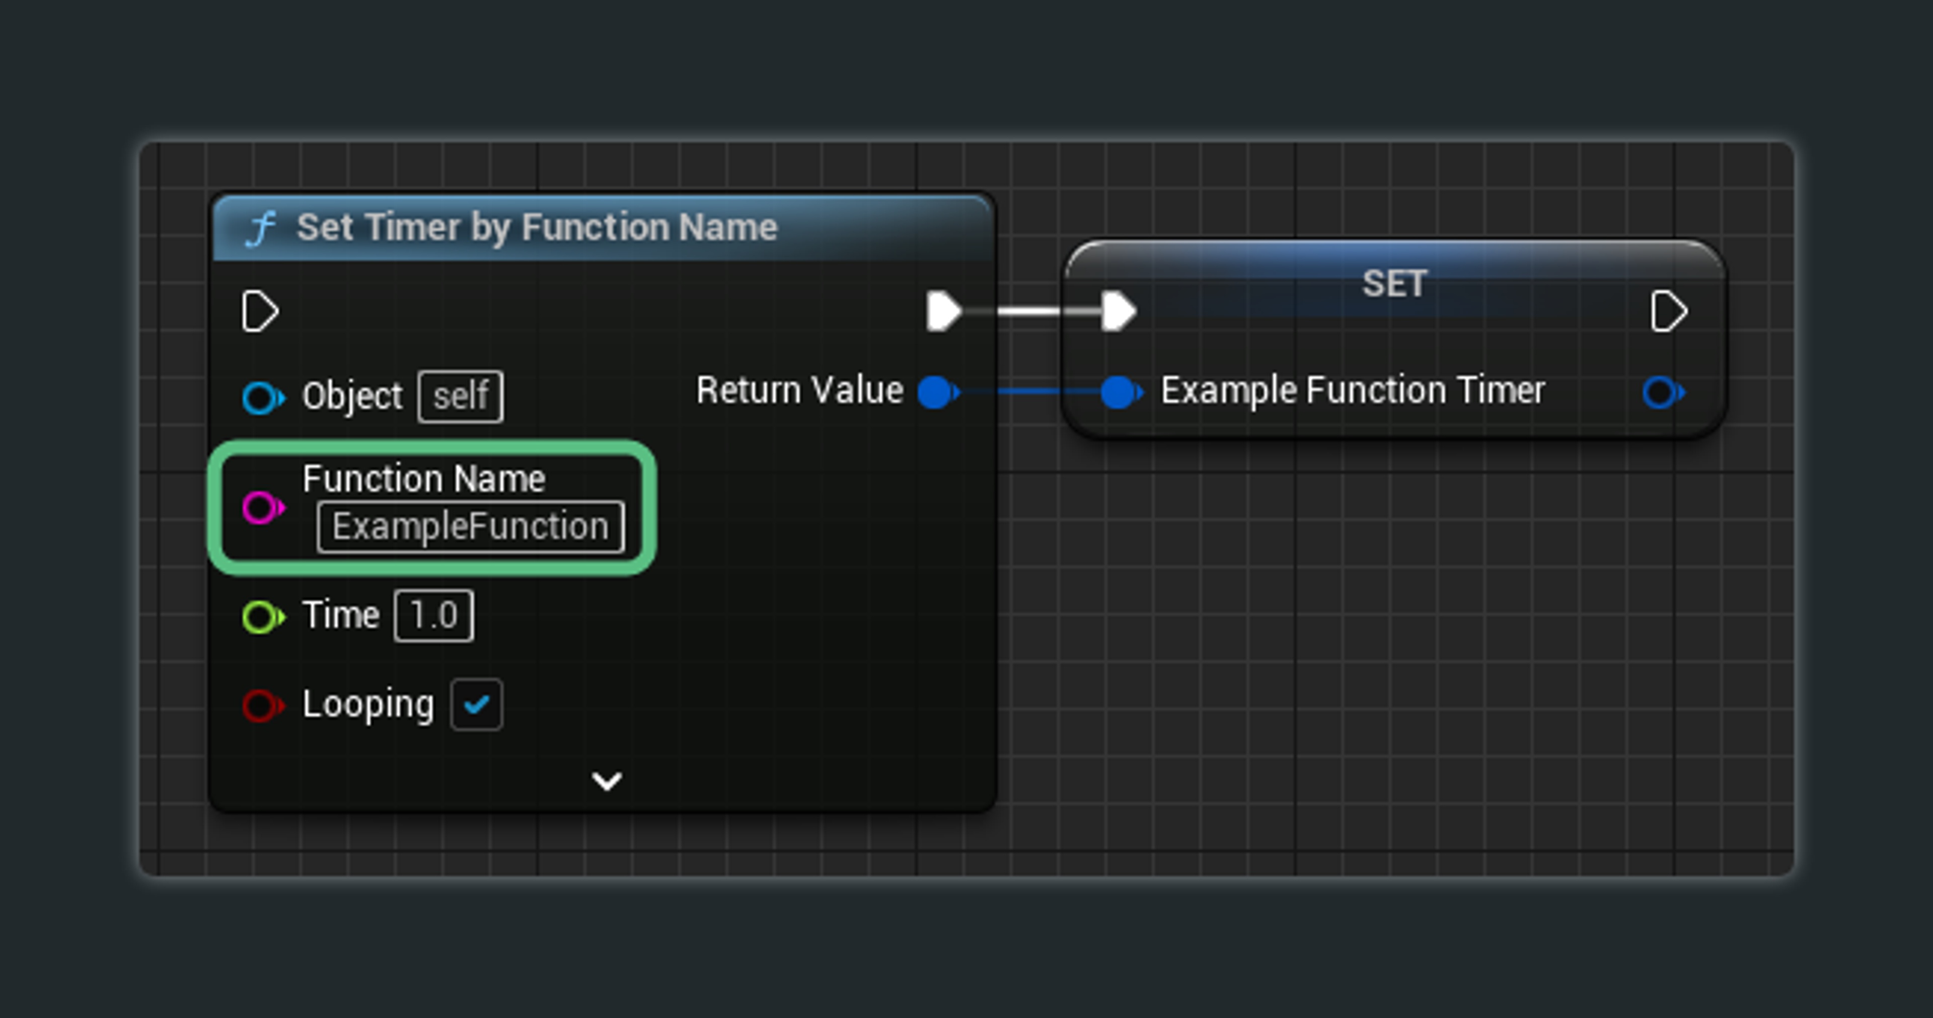This screenshot has width=1933, height=1018.
Task: Click the green Time float pin
Action: click(262, 617)
